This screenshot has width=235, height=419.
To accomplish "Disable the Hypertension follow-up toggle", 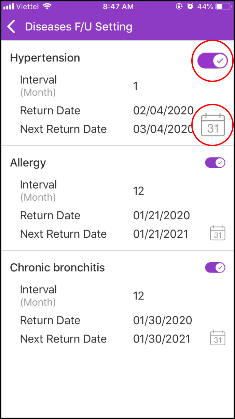I will [212, 61].
